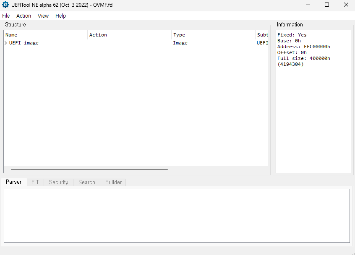
Task: Click the UEFITool gear icon in title bar
Action: pyautogui.click(x=5, y=5)
